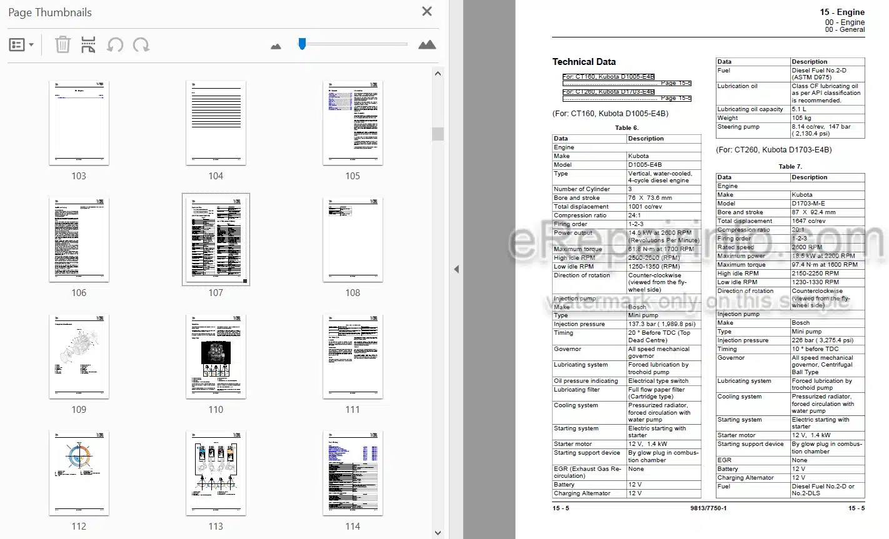Close the Page Thumbnails panel
This screenshot has height=539, width=889.
[x=427, y=11]
